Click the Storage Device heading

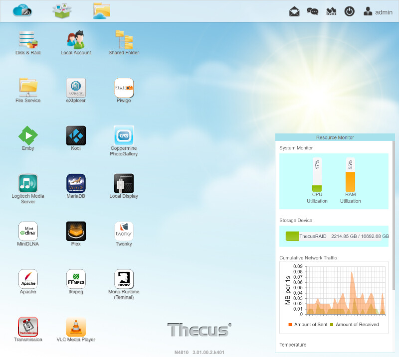pos(296,220)
